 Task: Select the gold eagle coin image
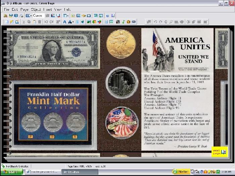121,44
